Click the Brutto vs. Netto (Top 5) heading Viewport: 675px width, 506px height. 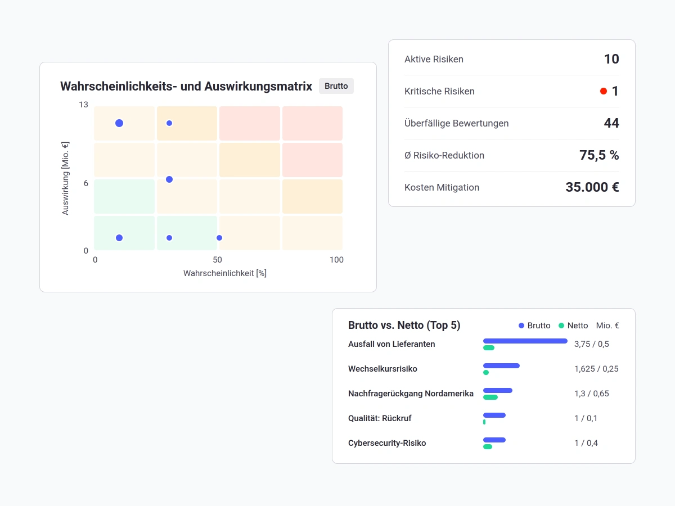[404, 325]
